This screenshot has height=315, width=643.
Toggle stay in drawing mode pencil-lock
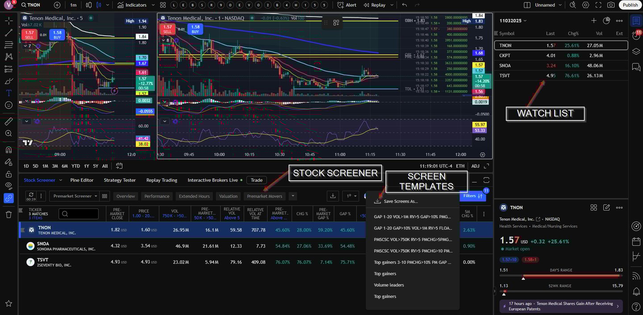8,162
